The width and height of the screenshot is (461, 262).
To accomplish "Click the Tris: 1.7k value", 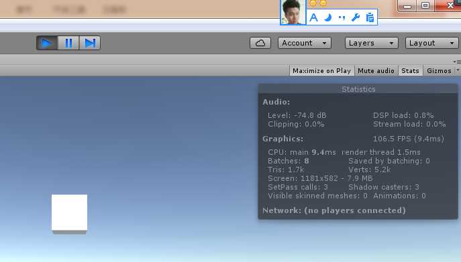I will pyautogui.click(x=286, y=170).
